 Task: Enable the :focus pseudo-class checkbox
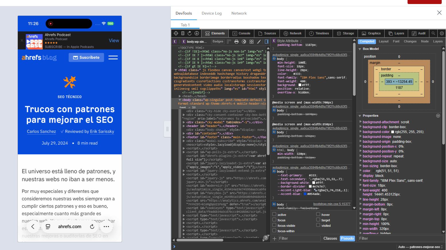click(274, 220)
